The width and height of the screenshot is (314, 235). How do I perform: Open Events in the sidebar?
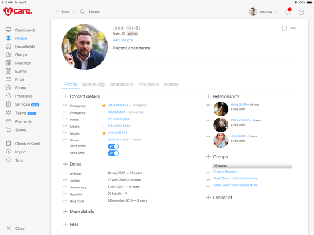pyautogui.click(x=20, y=72)
